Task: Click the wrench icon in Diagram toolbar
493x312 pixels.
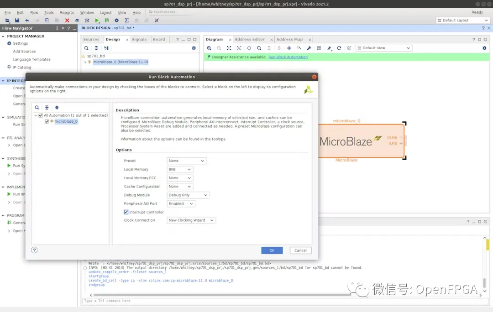Action: (x=309, y=48)
